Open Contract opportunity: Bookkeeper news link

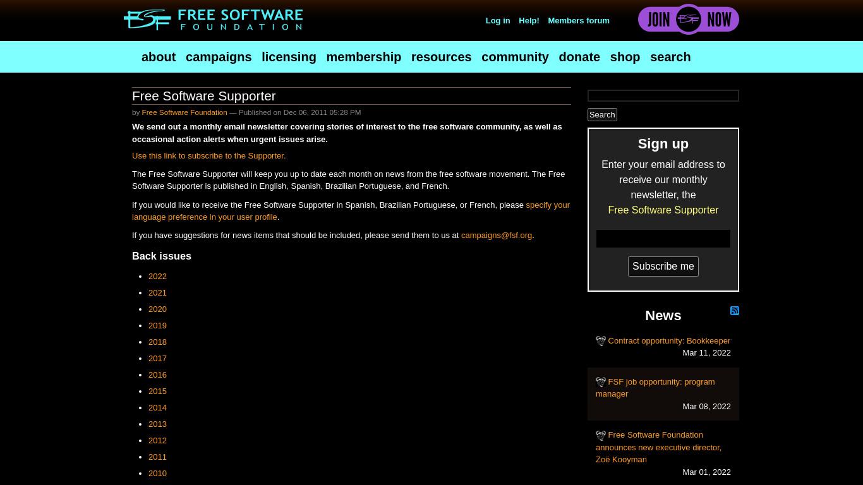coord(669,340)
